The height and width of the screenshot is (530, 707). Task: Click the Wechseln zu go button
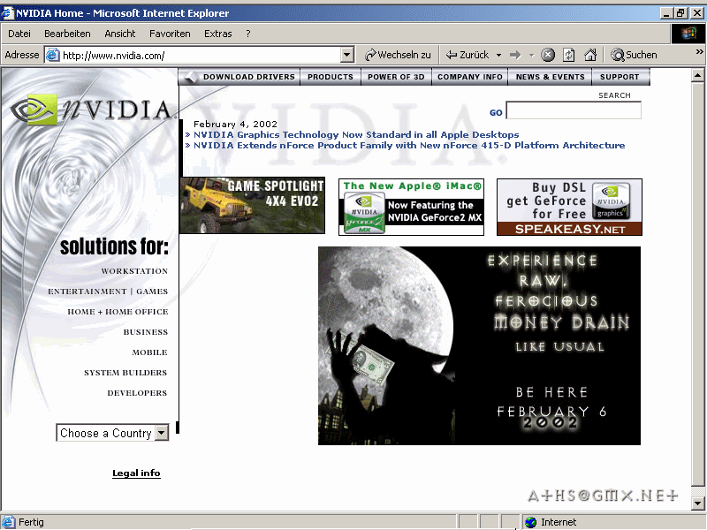pyautogui.click(x=399, y=55)
